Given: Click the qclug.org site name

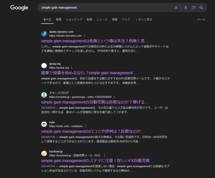Looking at the screenshot, I should (55, 64).
